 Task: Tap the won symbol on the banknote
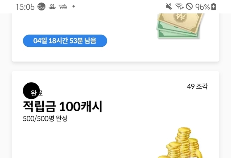pyautogui.click(x=180, y=17)
